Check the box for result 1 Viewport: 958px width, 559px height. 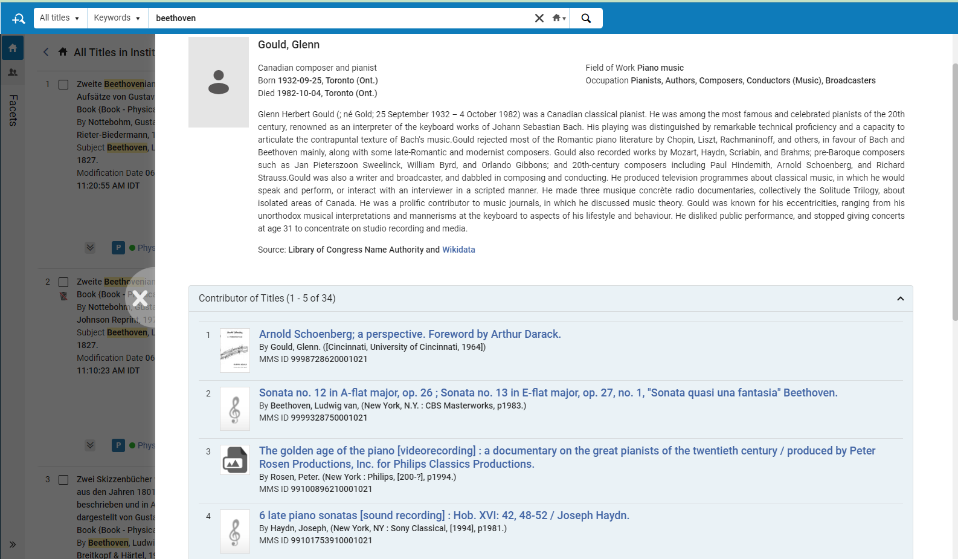(x=63, y=85)
